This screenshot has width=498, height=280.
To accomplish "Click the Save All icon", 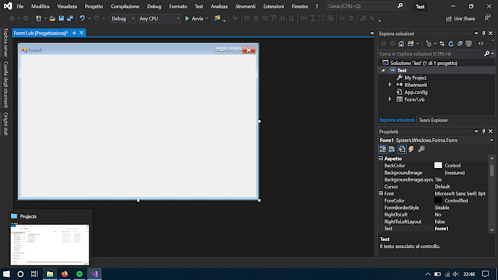I will [70, 18].
